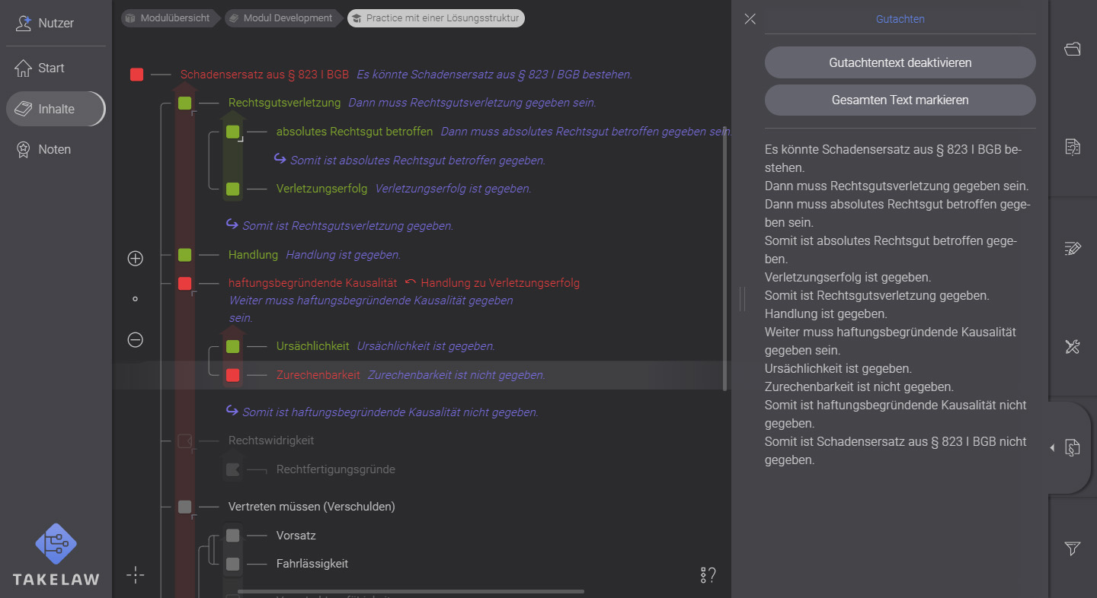Open the Modulübersicht breadcrumb
Viewport: 1097px width, 598px height.
[169, 17]
